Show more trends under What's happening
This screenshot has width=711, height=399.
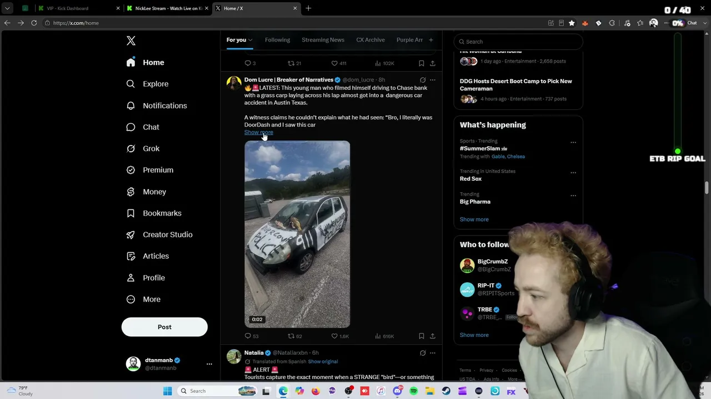474,219
